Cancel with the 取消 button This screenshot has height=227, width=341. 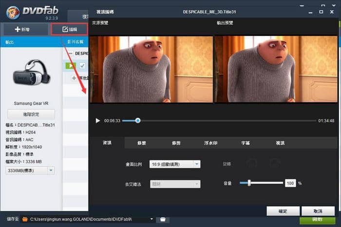click(318, 211)
